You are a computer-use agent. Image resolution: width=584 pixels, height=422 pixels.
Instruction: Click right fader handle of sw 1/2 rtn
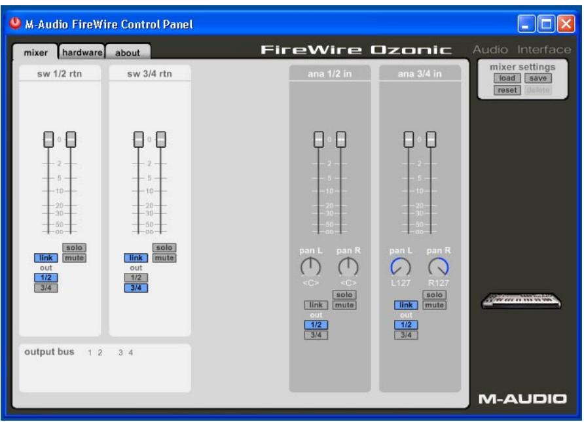point(71,139)
